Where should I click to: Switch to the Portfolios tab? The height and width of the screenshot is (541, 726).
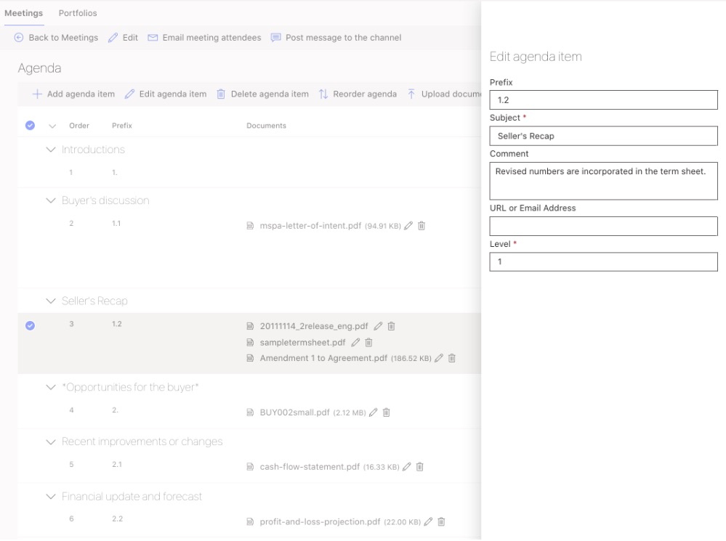(x=77, y=12)
